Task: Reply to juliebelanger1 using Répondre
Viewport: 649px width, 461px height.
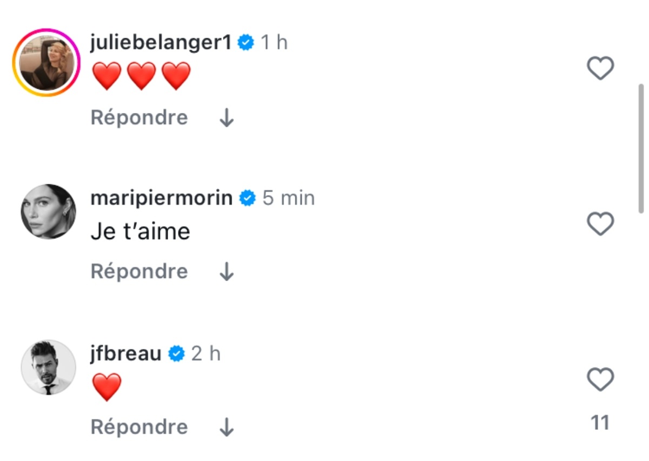Action: pyautogui.click(x=139, y=118)
